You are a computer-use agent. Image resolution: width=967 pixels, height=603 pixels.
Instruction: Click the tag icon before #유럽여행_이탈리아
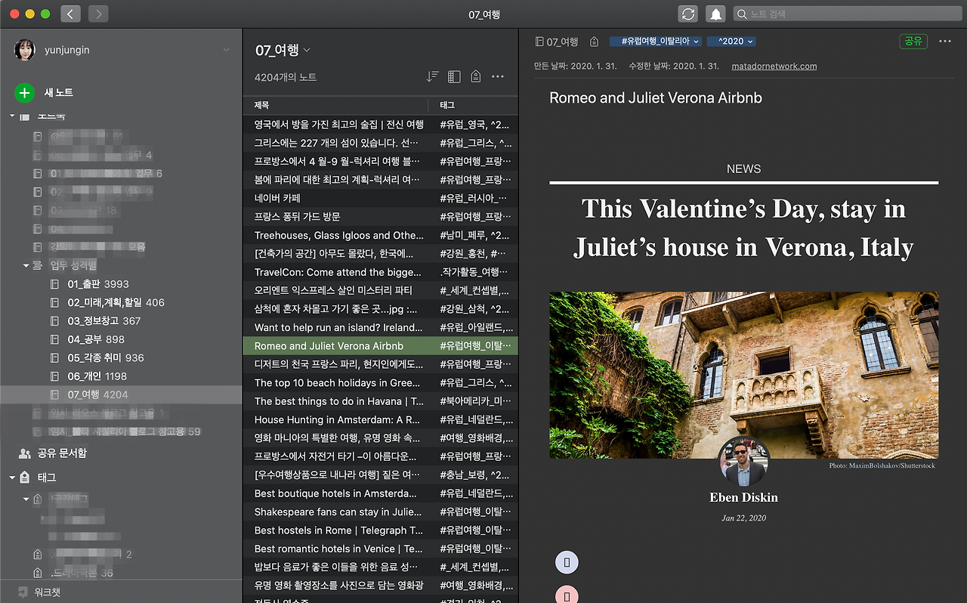point(595,42)
